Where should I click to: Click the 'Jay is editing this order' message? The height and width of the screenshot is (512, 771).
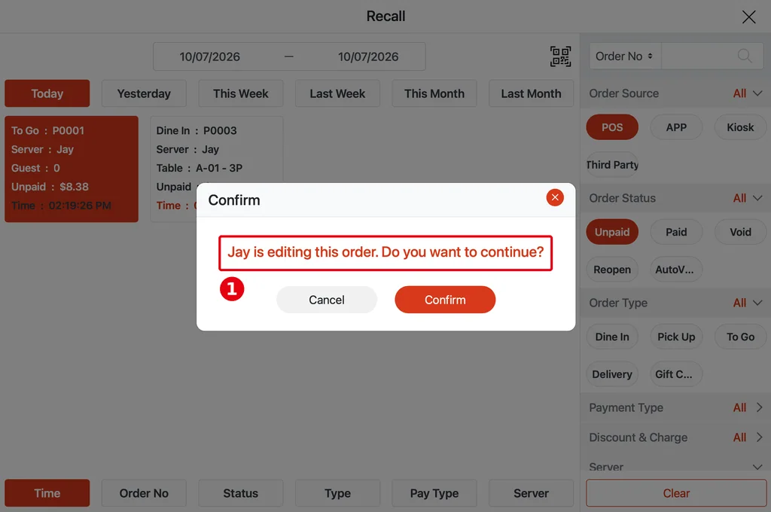tap(385, 252)
